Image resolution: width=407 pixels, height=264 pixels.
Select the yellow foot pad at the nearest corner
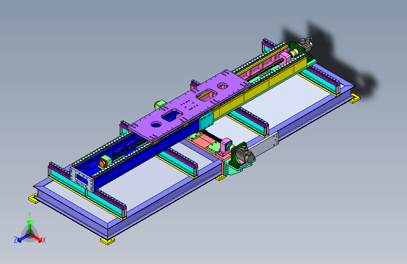coord(108,241)
